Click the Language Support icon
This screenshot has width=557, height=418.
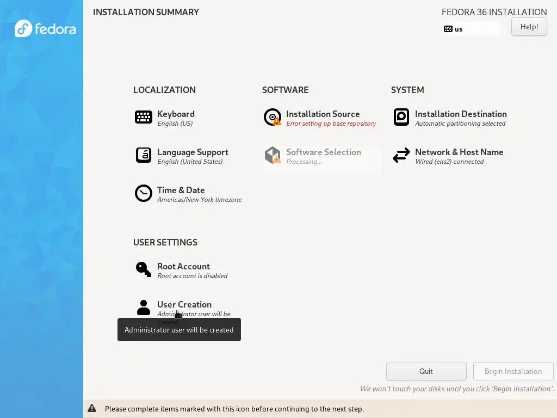click(x=144, y=155)
